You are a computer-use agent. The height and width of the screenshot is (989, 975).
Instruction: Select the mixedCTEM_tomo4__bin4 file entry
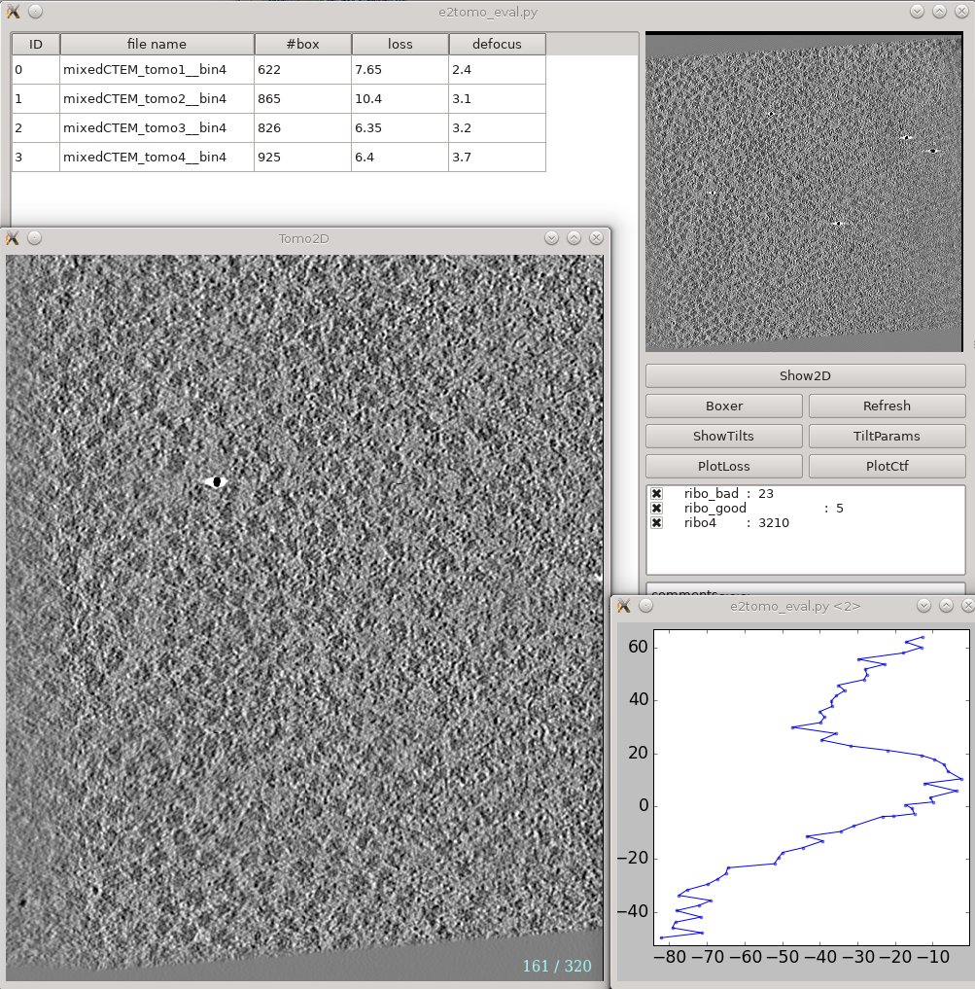click(145, 157)
